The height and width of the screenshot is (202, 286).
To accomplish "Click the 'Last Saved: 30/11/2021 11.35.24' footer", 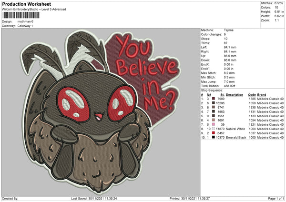I will [x=94, y=198].
